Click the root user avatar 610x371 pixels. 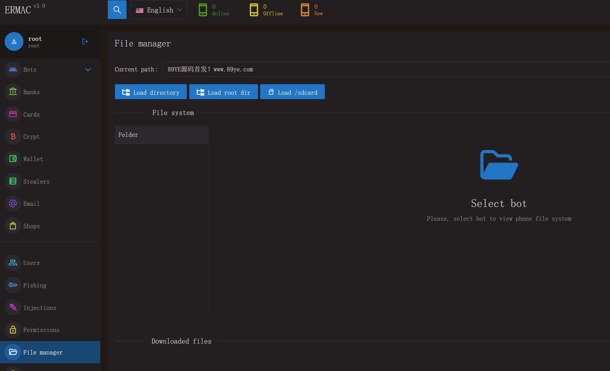pos(14,41)
